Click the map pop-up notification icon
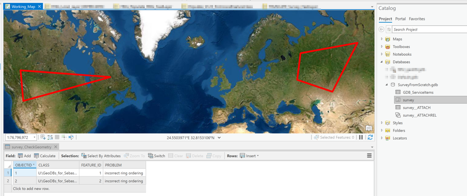 coord(369,128)
